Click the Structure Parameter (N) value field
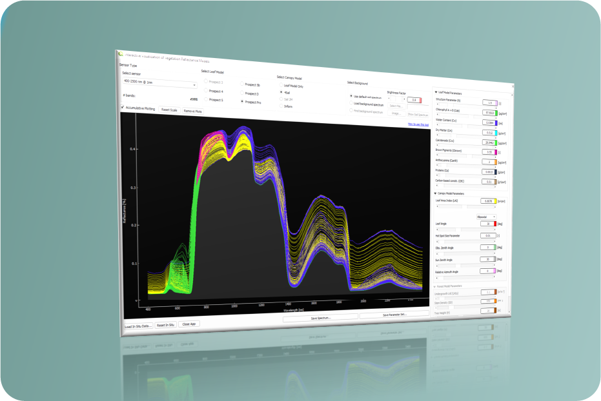This screenshot has height=401, width=601. [x=489, y=103]
